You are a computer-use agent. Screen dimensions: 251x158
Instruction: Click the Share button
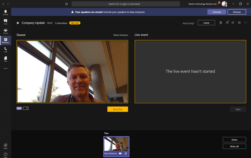[x=234, y=140]
